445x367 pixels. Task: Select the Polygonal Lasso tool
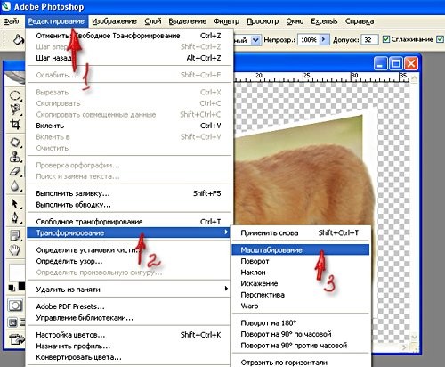15,110
